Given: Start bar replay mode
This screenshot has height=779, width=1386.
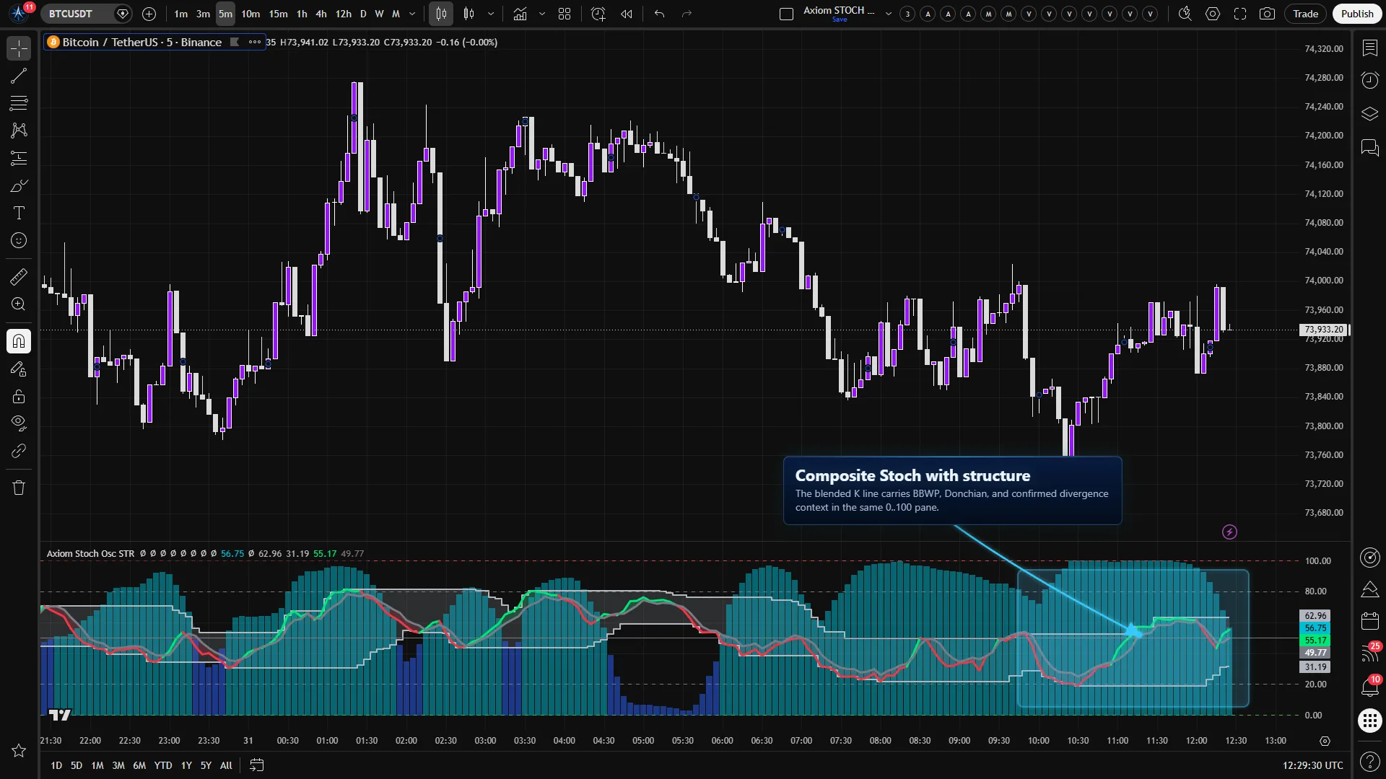Looking at the screenshot, I should point(627,14).
